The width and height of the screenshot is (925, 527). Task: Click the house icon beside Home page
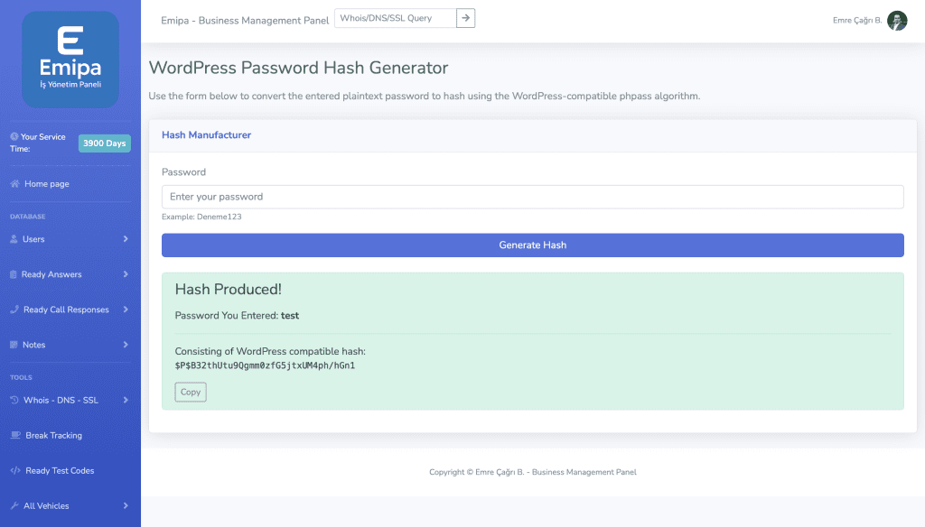[14, 184]
